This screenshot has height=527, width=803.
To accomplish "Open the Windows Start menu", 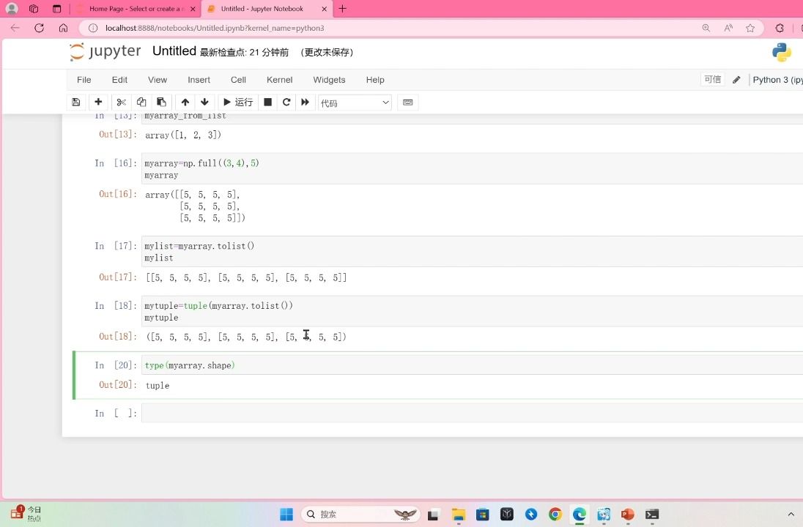I will (286, 515).
